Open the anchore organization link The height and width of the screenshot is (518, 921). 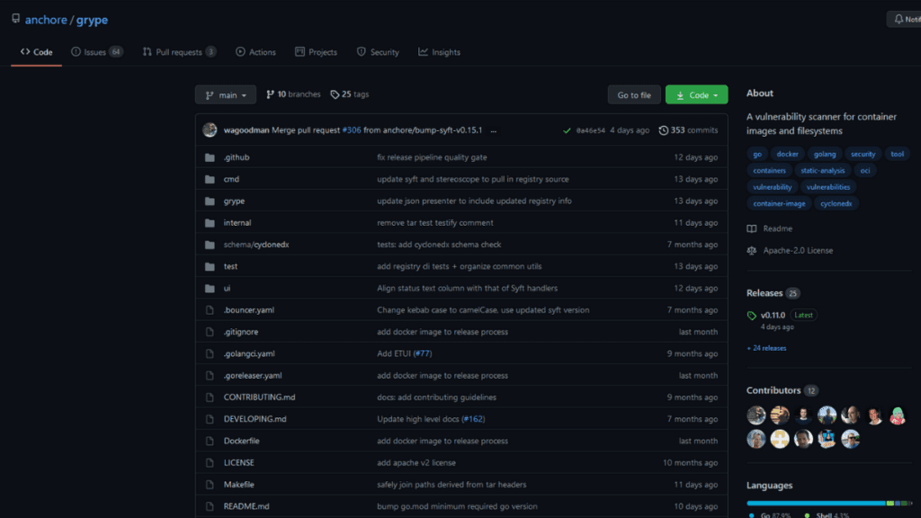(46, 20)
